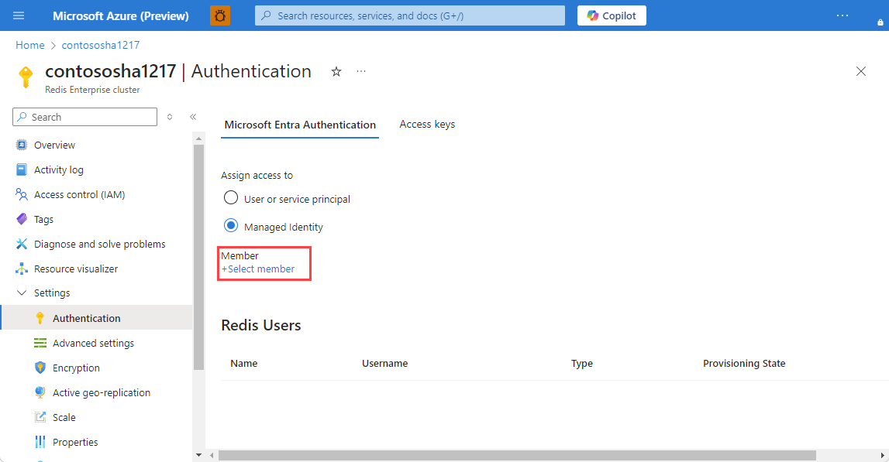
Task: Favorite contososha1217 with the star icon
Action: 336,71
